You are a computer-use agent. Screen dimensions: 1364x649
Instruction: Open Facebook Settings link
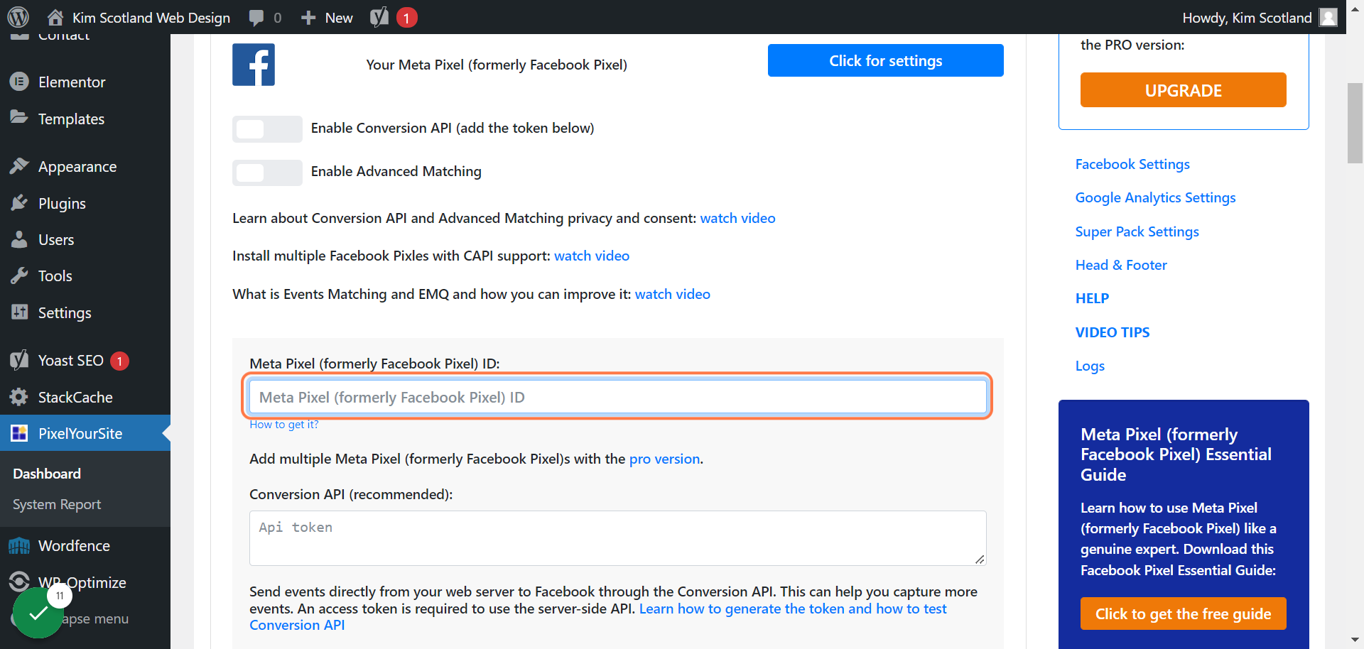[1132, 164]
